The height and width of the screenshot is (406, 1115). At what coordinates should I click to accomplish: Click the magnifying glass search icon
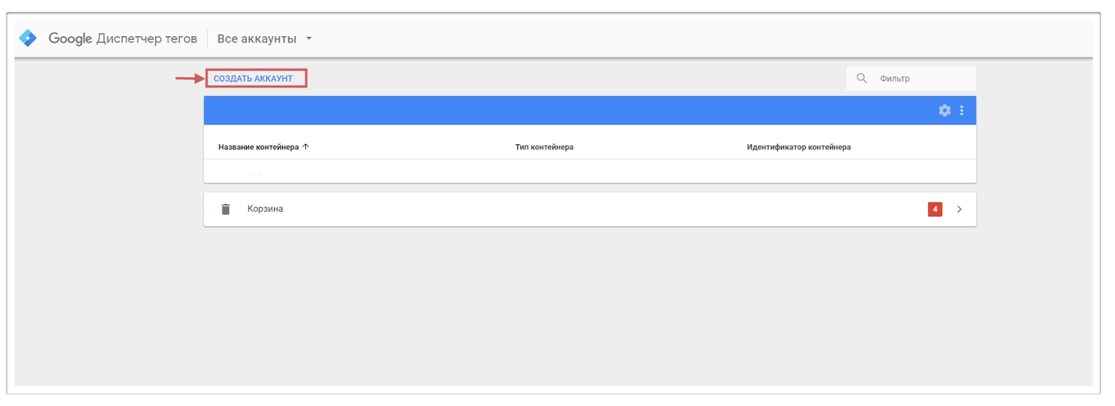tap(862, 78)
